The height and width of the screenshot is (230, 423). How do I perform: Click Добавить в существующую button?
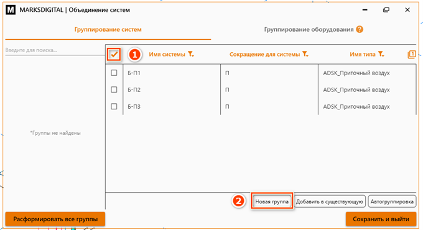click(x=330, y=201)
